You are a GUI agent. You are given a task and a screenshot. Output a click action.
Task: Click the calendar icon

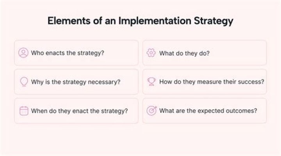[x=24, y=111]
